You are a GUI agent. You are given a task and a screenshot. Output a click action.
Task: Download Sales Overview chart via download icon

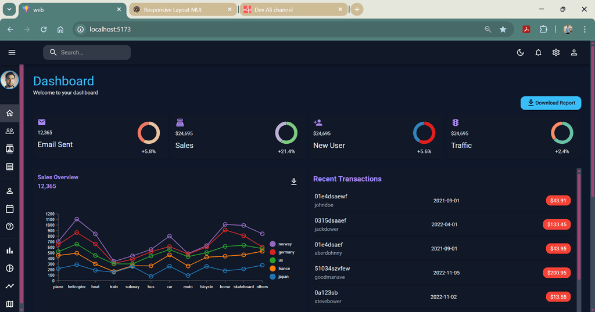(294, 182)
